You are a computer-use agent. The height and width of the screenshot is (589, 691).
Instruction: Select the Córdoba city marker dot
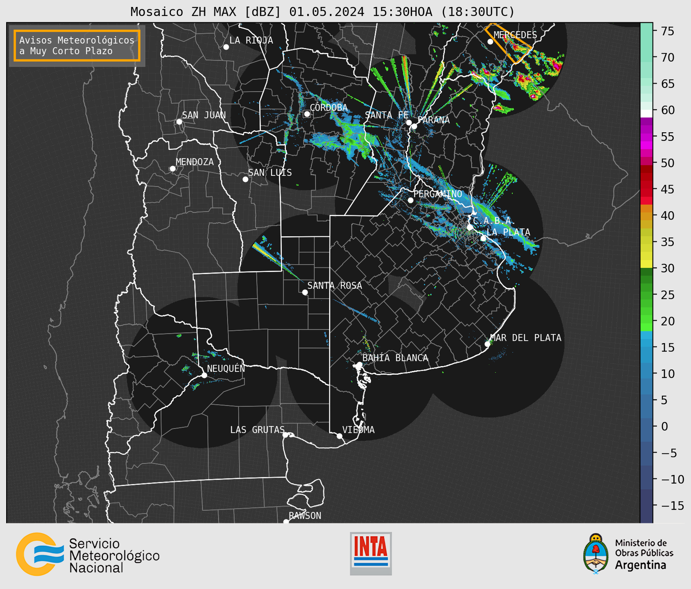click(x=307, y=114)
